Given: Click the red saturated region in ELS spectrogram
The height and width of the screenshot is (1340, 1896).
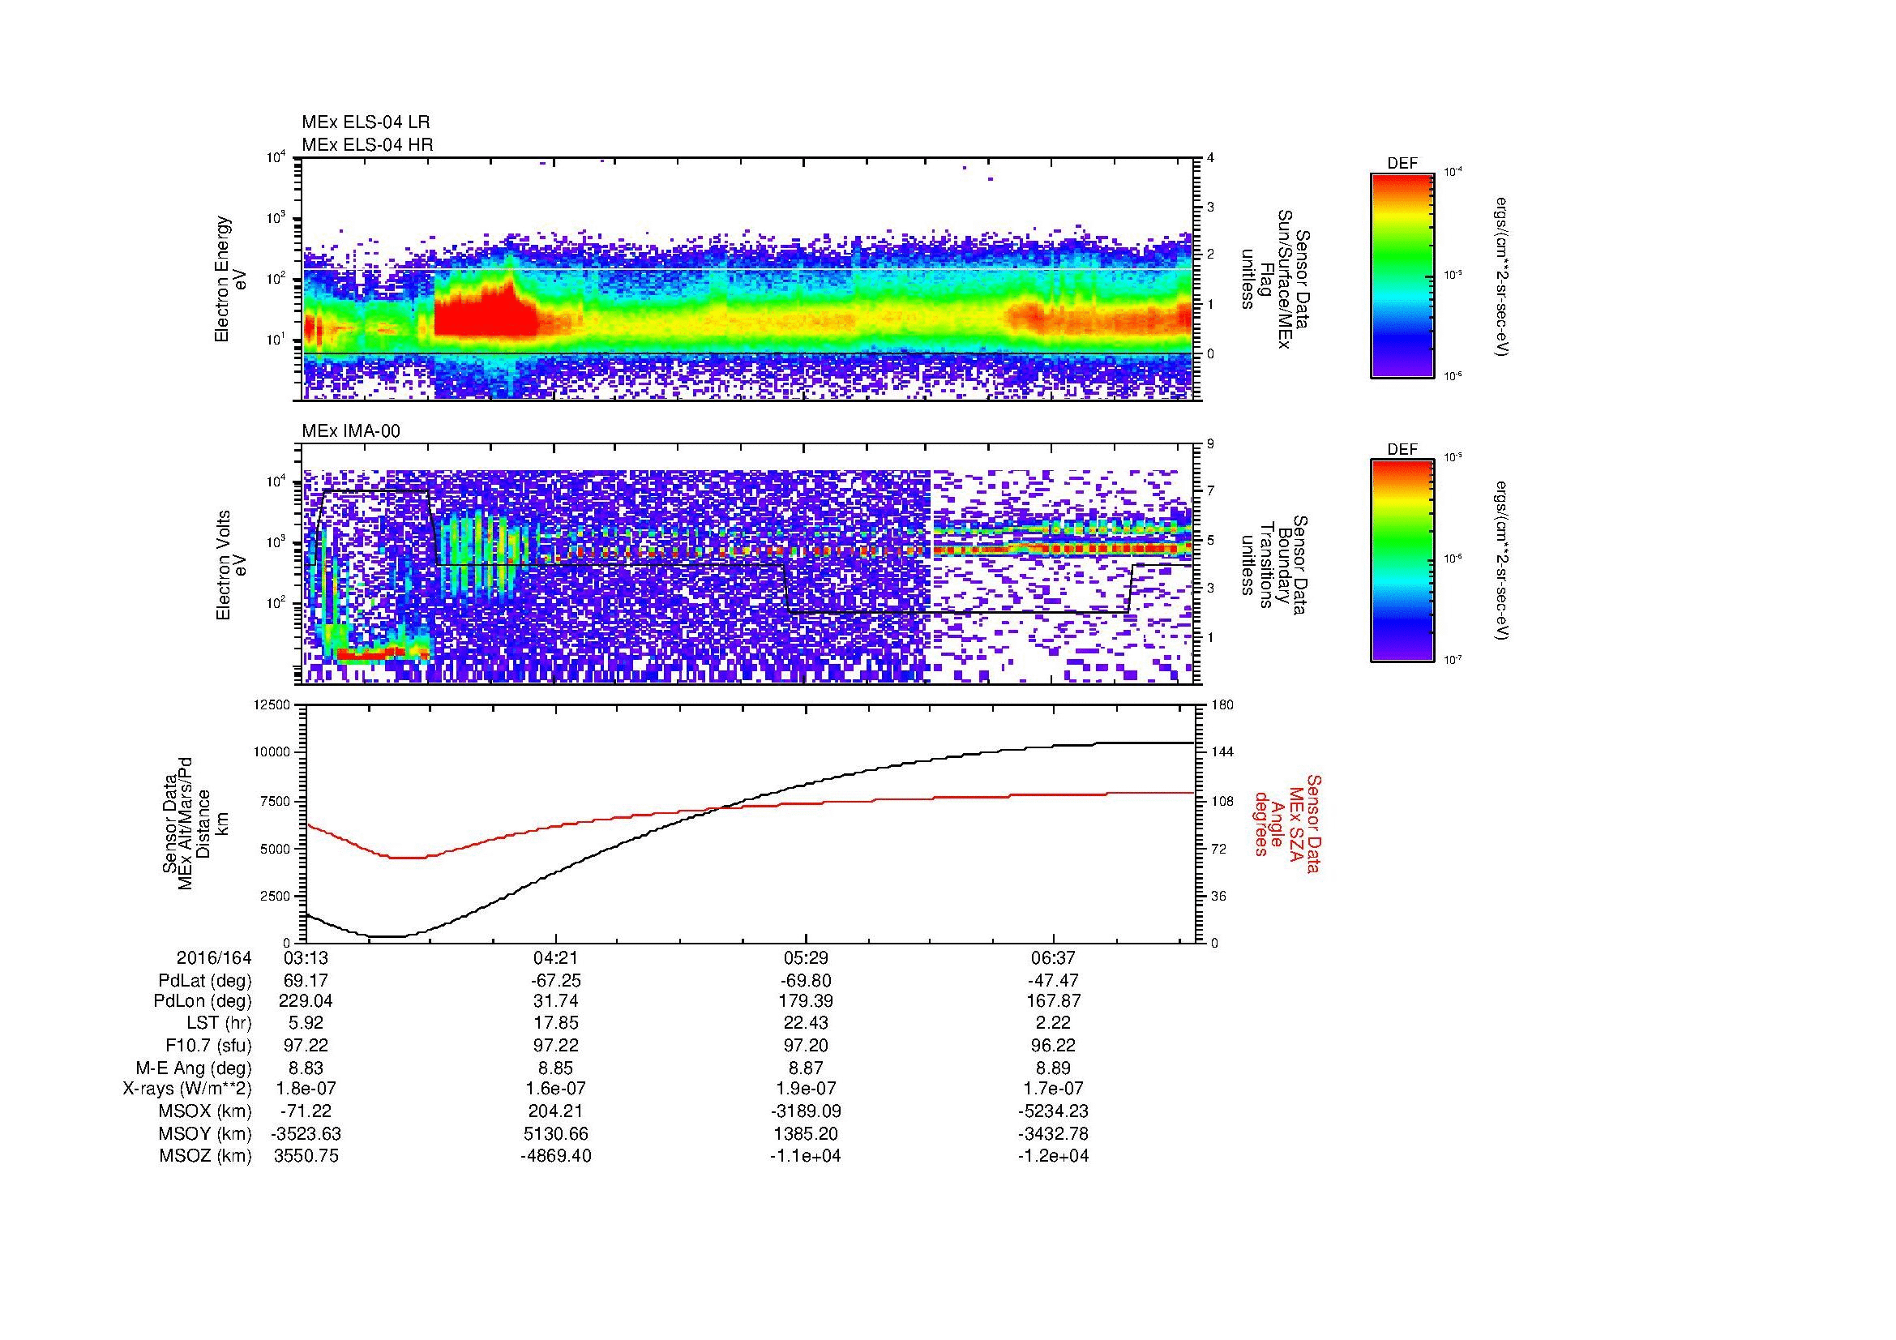Looking at the screenshot, I should tap(485, 314).
